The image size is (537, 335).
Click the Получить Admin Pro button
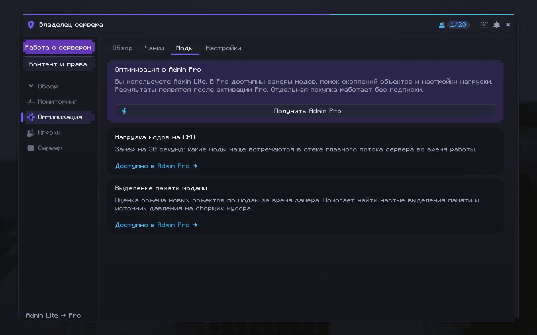305,111
